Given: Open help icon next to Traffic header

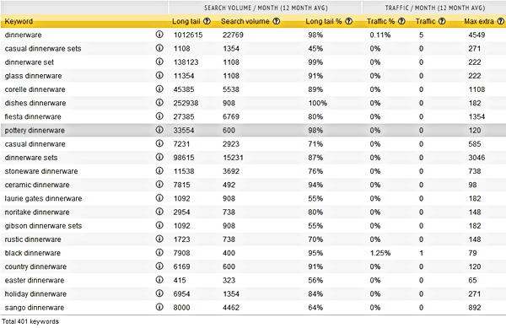Looking at the screenshot, I should (x=442, y=21).
